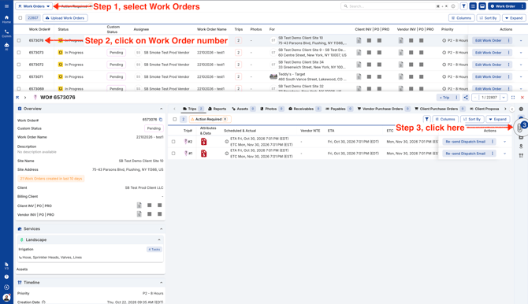Image resolution: width=528 pixels, height=304 pixels.
Task: Open the three-dot menu beside + Trip
Action: (456, 98)
